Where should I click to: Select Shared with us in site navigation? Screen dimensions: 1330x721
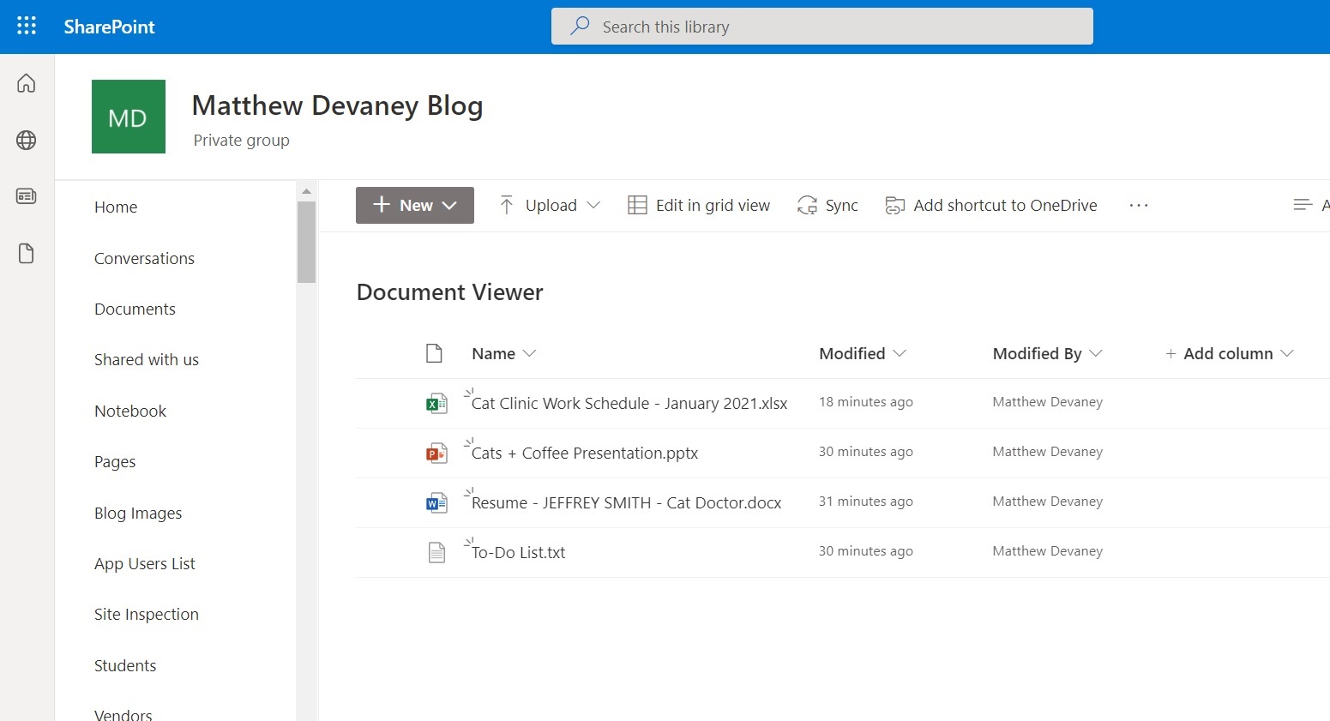click(x=146, y=359)
